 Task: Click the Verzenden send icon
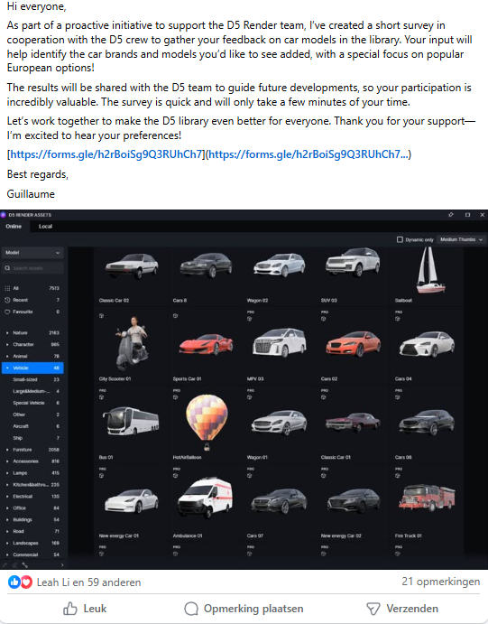(x=373, y=609)
